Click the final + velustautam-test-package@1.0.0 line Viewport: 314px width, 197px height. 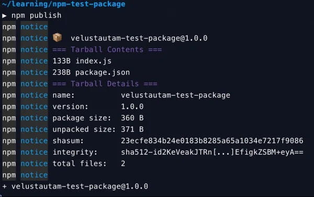(x=75, y=187)
